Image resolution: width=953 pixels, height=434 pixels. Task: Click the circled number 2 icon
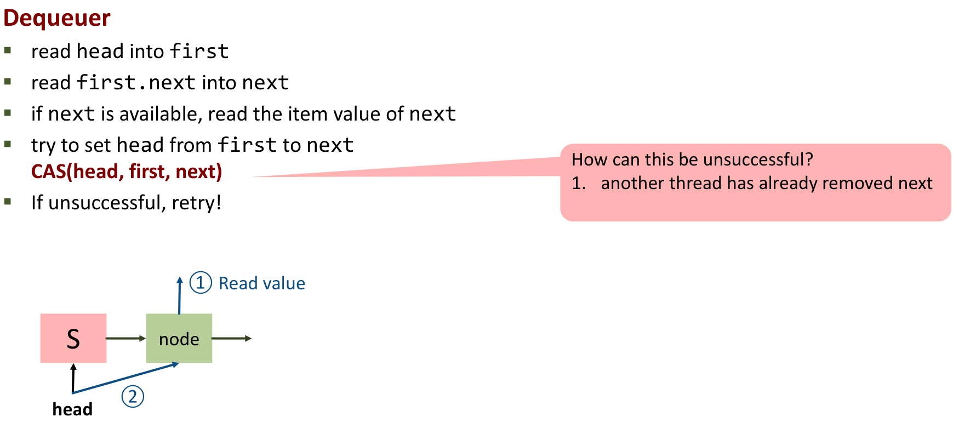[133, 397]
